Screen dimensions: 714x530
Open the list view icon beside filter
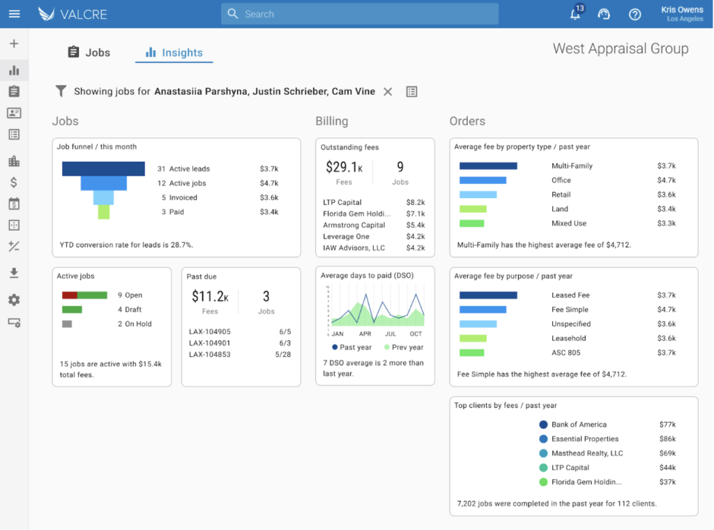pos(411,91)
